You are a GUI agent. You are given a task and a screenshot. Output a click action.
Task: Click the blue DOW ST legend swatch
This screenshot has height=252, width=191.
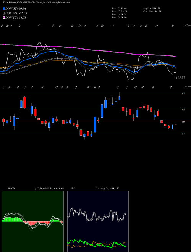[4, 8]
